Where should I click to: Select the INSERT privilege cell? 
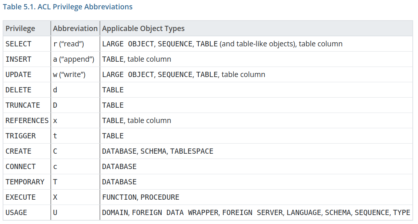click(x=16, y=59)
